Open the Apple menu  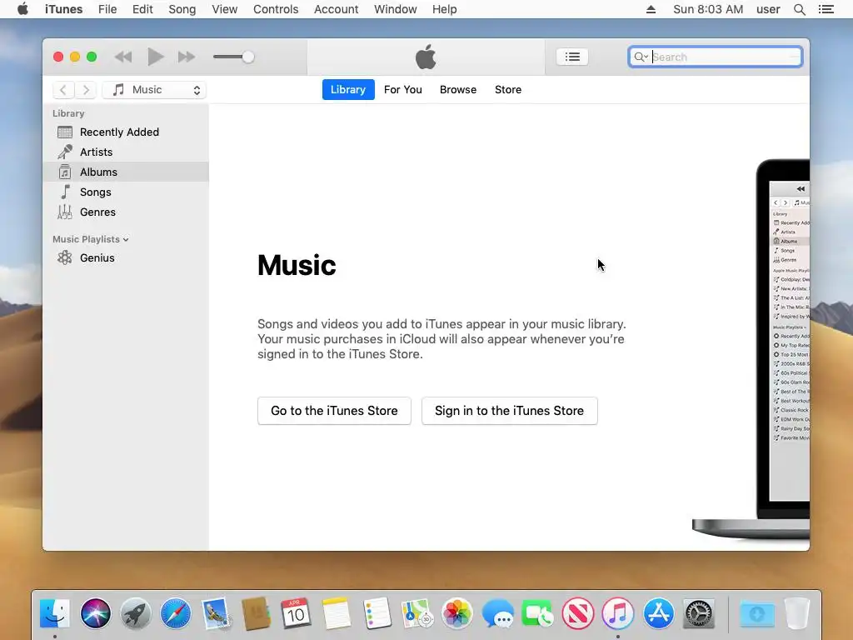[x=22, y=9]
